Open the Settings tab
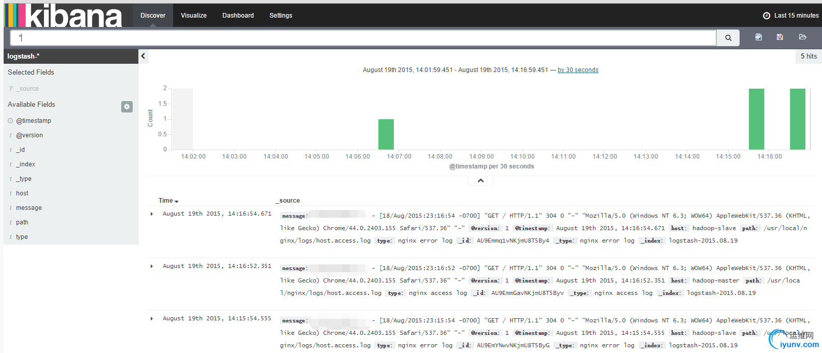The height and width of the screenshot is (353, 822). coord(281,16)
